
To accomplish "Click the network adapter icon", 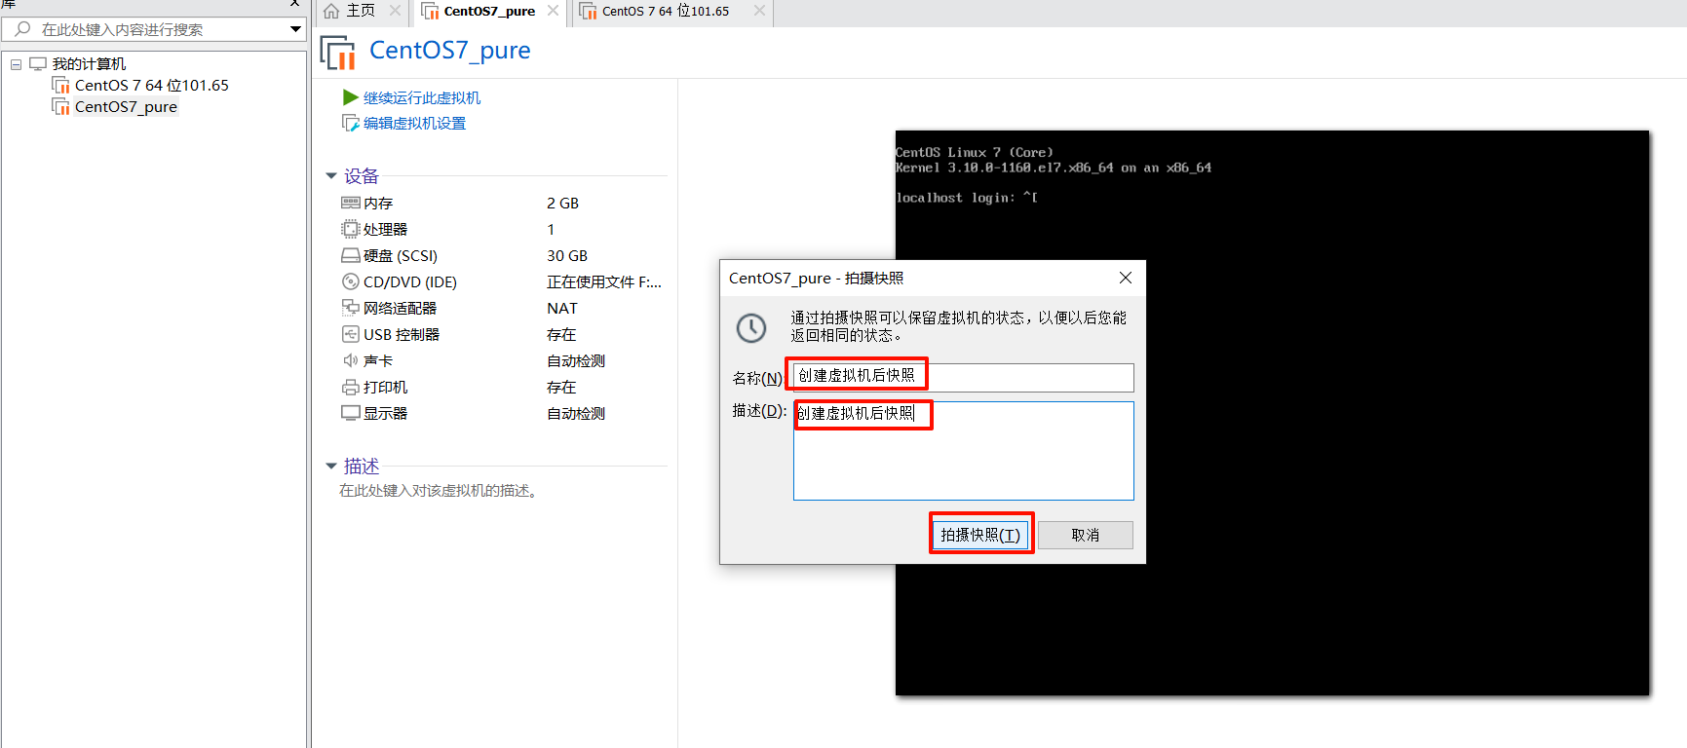I will point(351,308).
